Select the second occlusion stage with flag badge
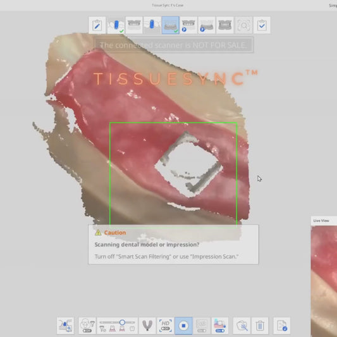The width and height of the screenshot is (337, 337). (x=207, y=25)
